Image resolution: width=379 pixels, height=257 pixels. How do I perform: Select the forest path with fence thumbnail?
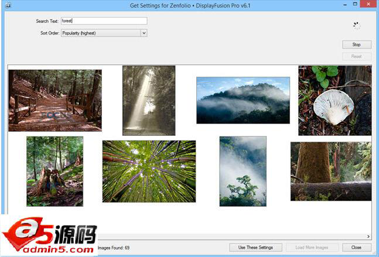pos(55,101)
